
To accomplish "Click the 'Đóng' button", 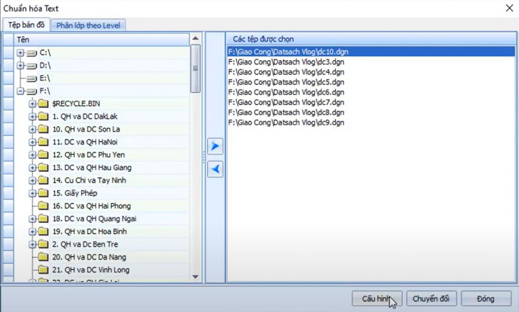I will tap(486, 299).
